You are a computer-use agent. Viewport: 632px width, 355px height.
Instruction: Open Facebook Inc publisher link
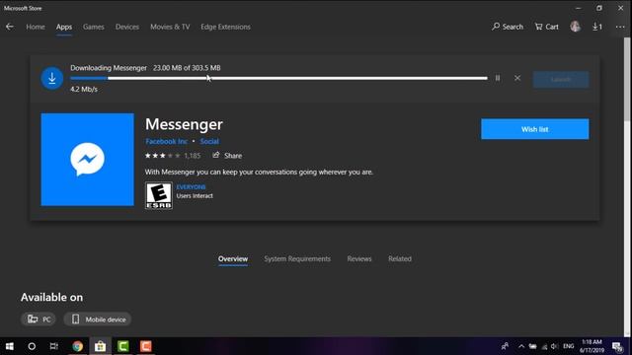(167, 141)
